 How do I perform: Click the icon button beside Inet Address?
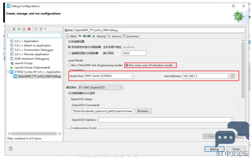tap(232, 76)
